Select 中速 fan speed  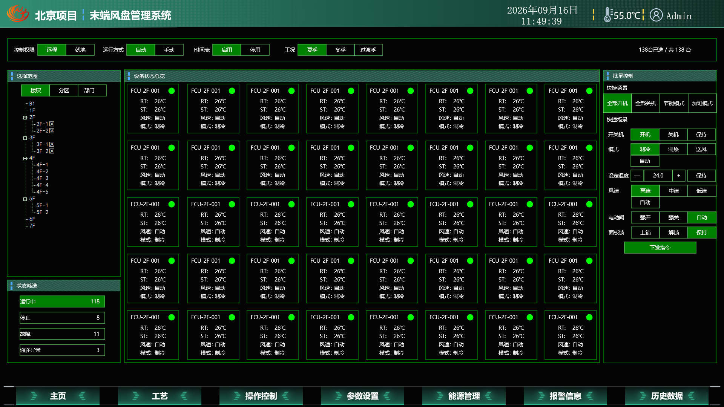[x=673, y=191]
